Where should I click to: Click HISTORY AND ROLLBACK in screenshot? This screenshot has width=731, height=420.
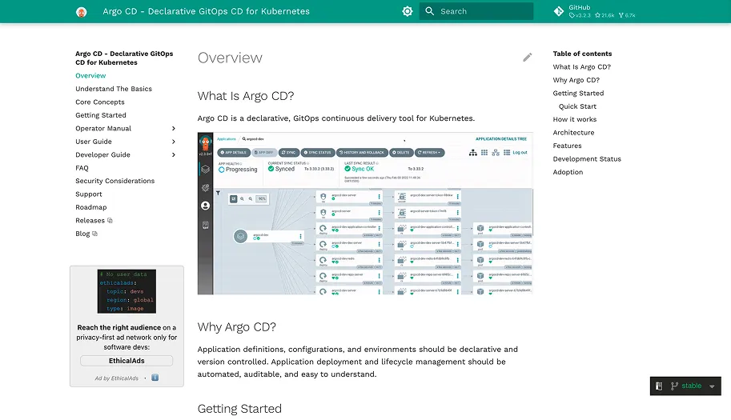point(362,152)
